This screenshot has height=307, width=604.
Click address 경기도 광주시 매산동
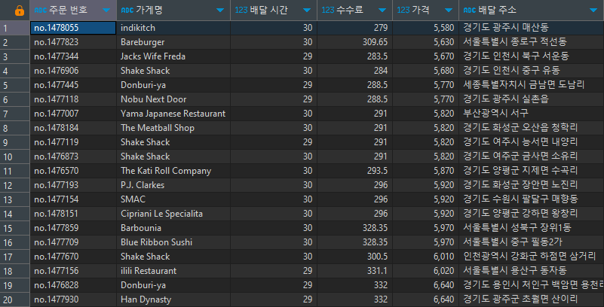click(506, 28)
